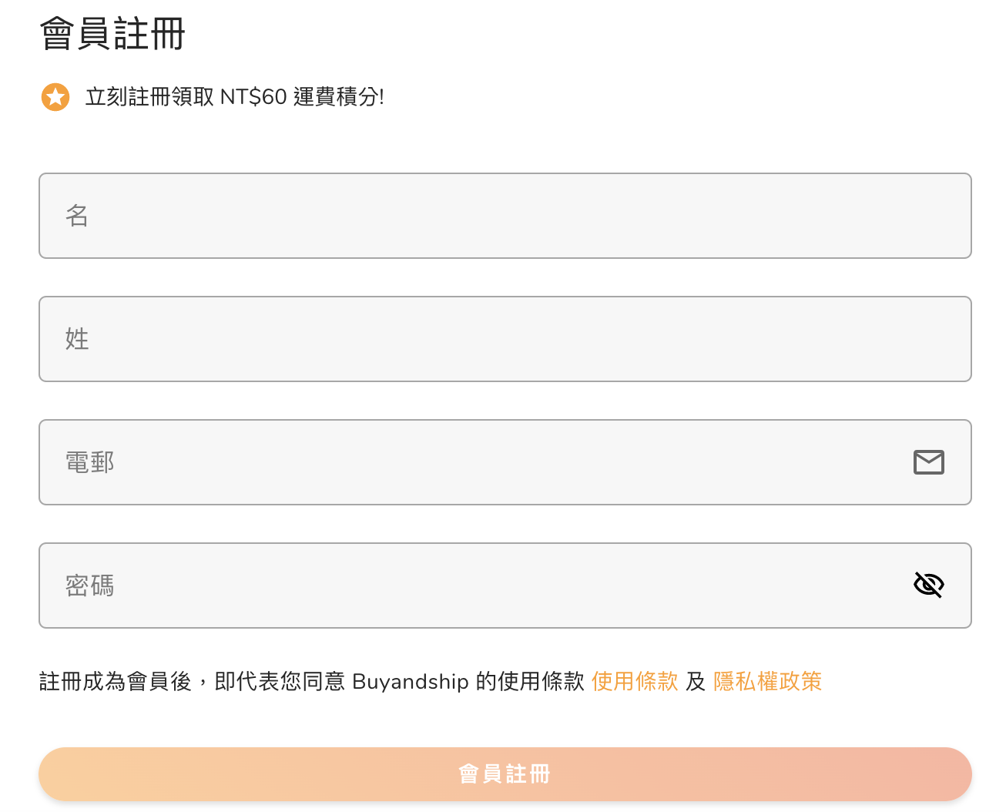Click the 及 word between the two links

pos(696,682)
